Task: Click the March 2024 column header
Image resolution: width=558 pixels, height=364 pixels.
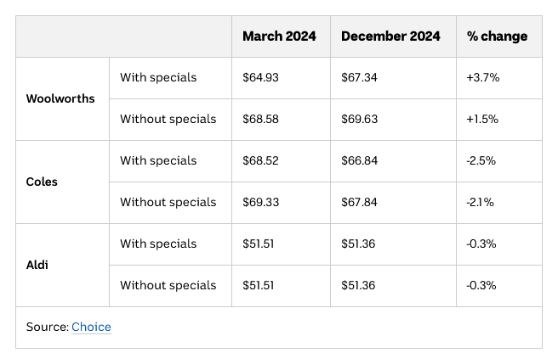Action: [279, 36]
